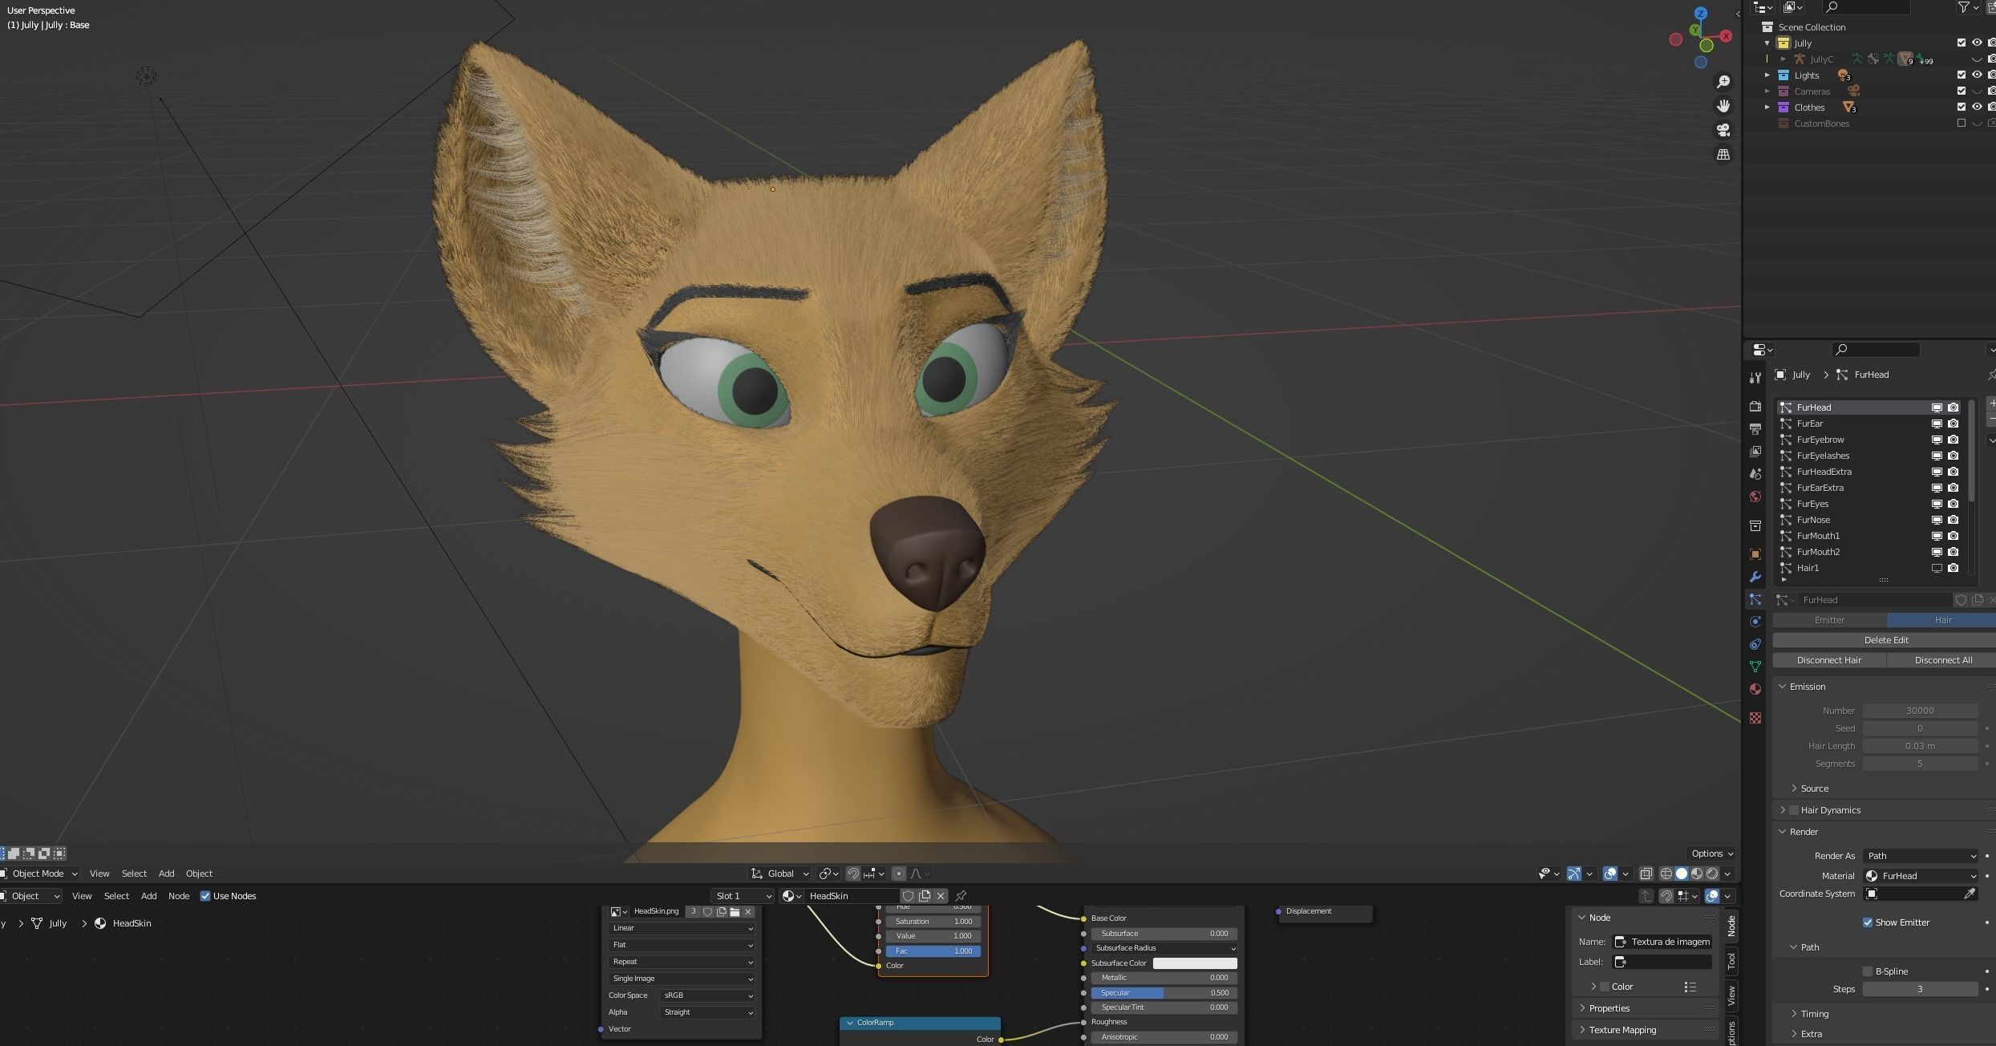Click the Disconnect Hair button
This screenshot has width=1996, height=1046.
1829,660
